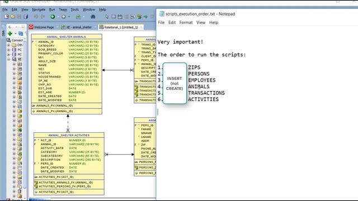Collapse the XE connection node
Viewport: 358px width, 201px height.
click(x=9, y=59)
